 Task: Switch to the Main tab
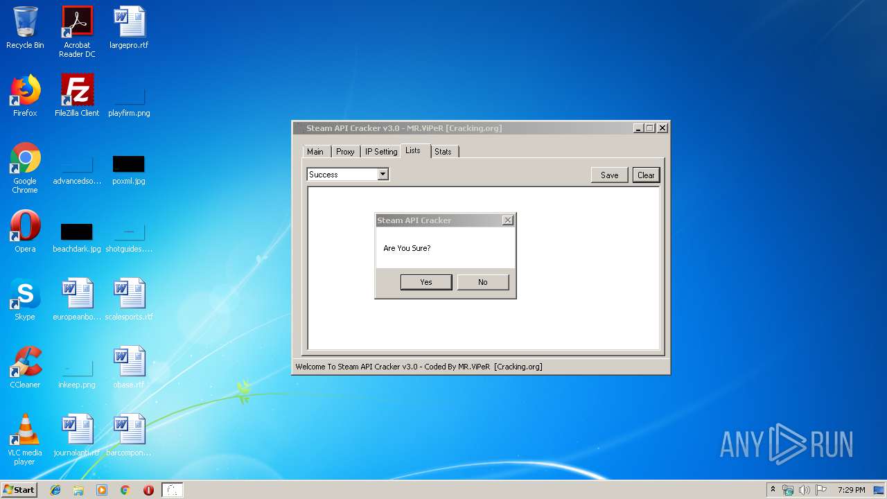coord(315,152)
